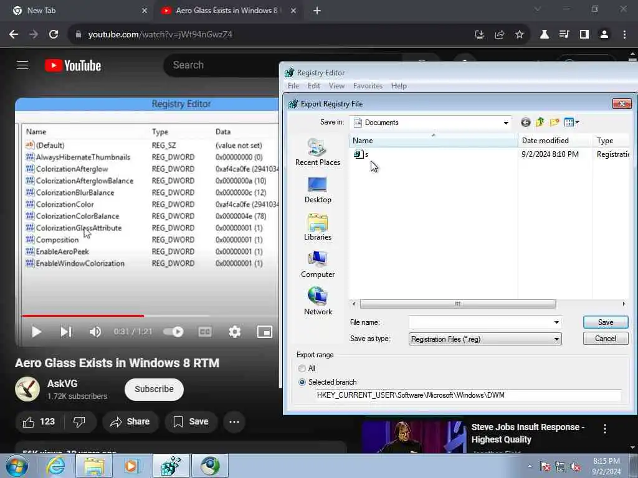
Task: Sort file list by Date modified column
Action: [x=555, y=141]
